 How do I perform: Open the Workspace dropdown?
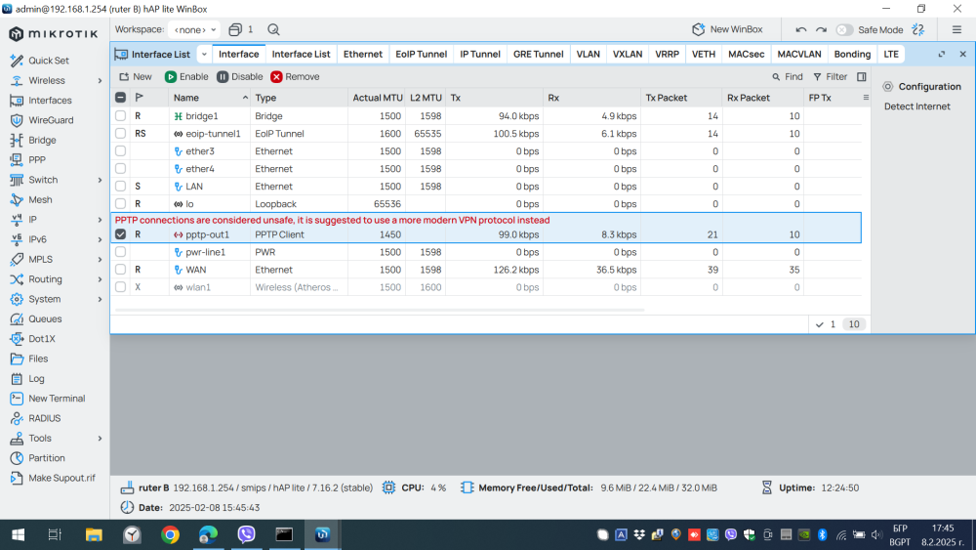tap(193, 30)
